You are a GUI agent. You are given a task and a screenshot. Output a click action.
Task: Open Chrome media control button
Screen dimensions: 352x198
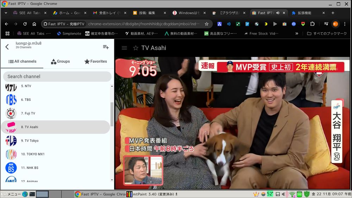pos(326,24)
